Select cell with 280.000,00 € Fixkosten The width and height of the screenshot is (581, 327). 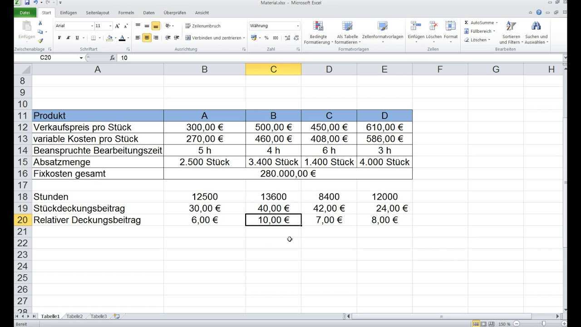coord(288,173)
